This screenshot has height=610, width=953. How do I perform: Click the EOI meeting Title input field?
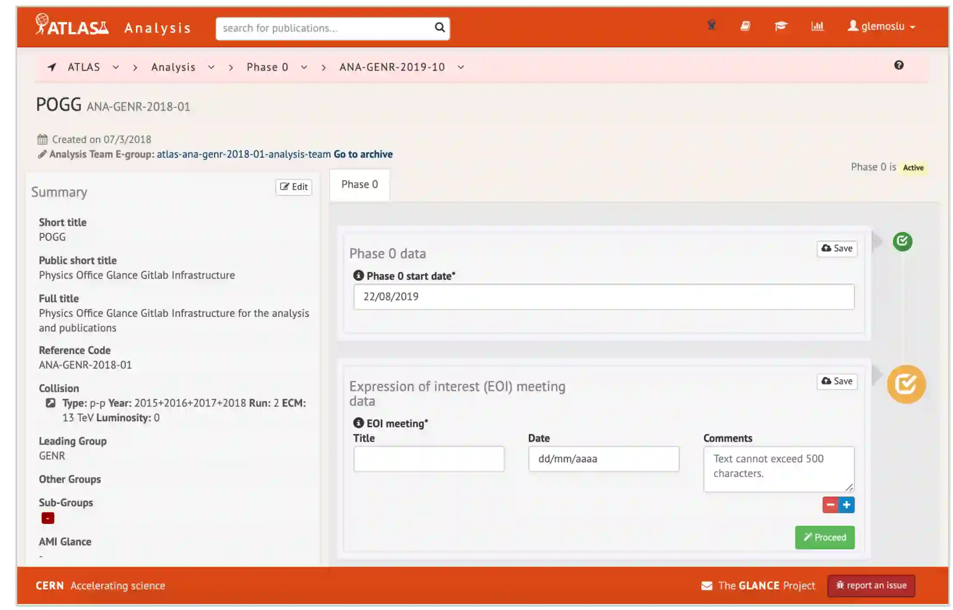429,459
